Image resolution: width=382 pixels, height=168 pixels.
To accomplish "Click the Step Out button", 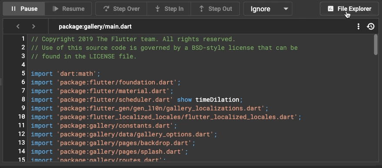I will click(215, 9).
